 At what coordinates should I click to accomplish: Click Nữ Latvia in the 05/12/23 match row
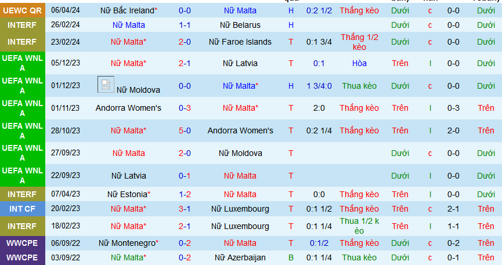click(x=240, y=63)
